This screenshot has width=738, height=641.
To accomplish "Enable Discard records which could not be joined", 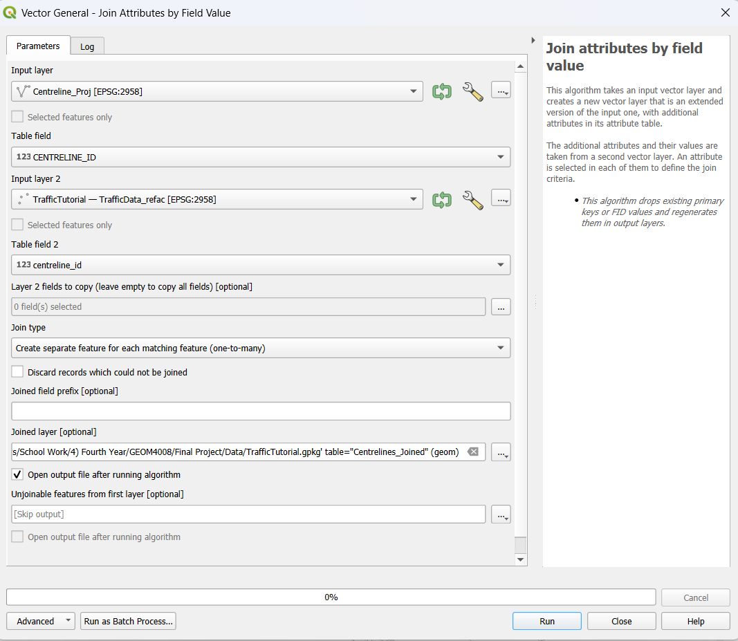I will 17,372.
